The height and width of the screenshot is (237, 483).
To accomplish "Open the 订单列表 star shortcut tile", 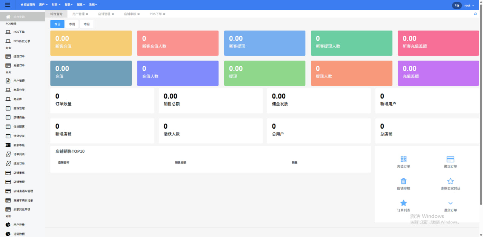I will click(x=403, y=206).
